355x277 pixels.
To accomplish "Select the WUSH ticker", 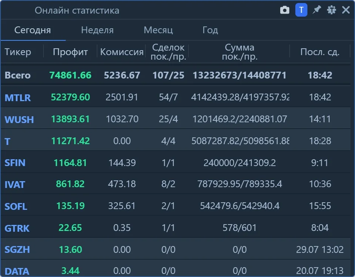I will 19,120.
